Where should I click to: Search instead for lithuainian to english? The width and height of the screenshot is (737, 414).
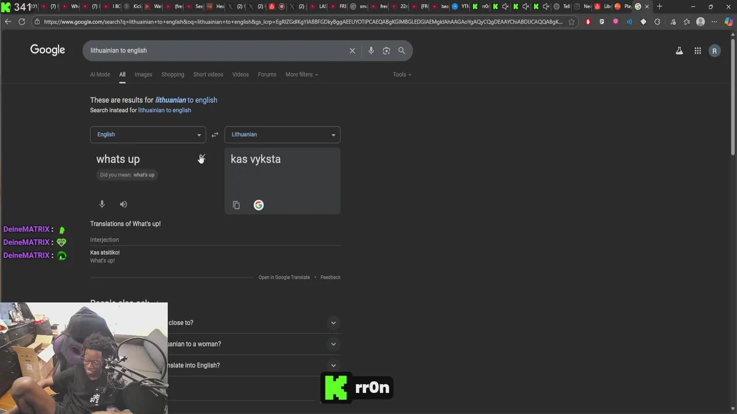tap(164, 110)
